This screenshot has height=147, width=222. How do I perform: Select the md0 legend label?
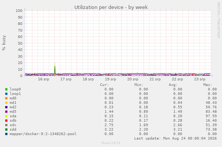click(13, 98)
